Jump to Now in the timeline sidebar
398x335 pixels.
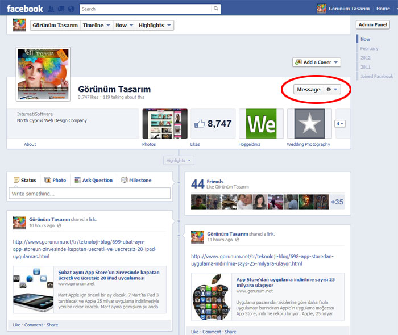tap(365, 39)
